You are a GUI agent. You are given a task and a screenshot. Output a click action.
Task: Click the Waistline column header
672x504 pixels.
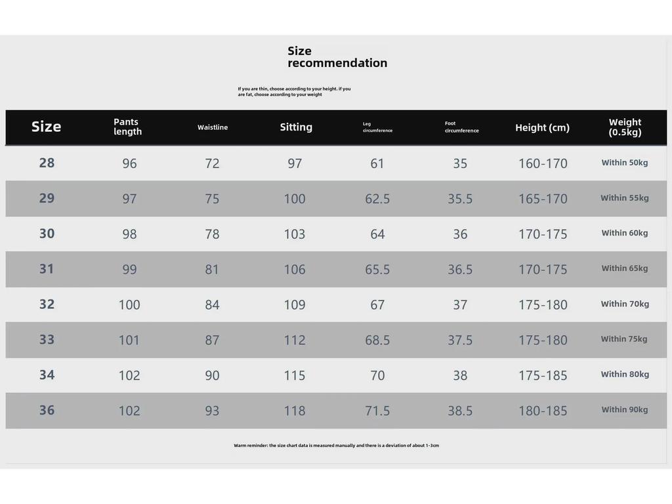tap(213, 127)
